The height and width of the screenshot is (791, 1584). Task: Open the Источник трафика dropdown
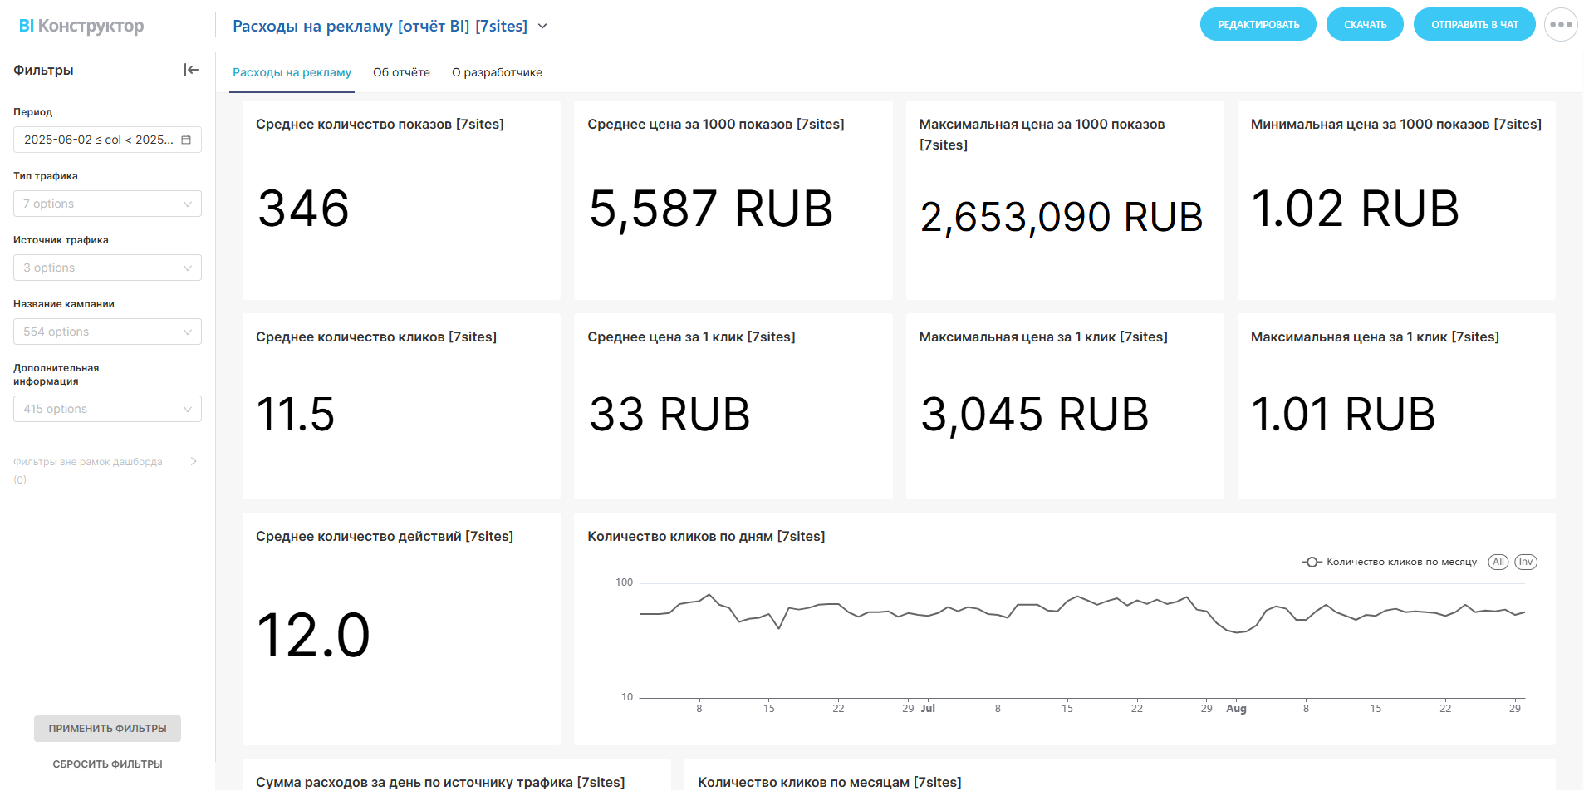pos(107,268)
